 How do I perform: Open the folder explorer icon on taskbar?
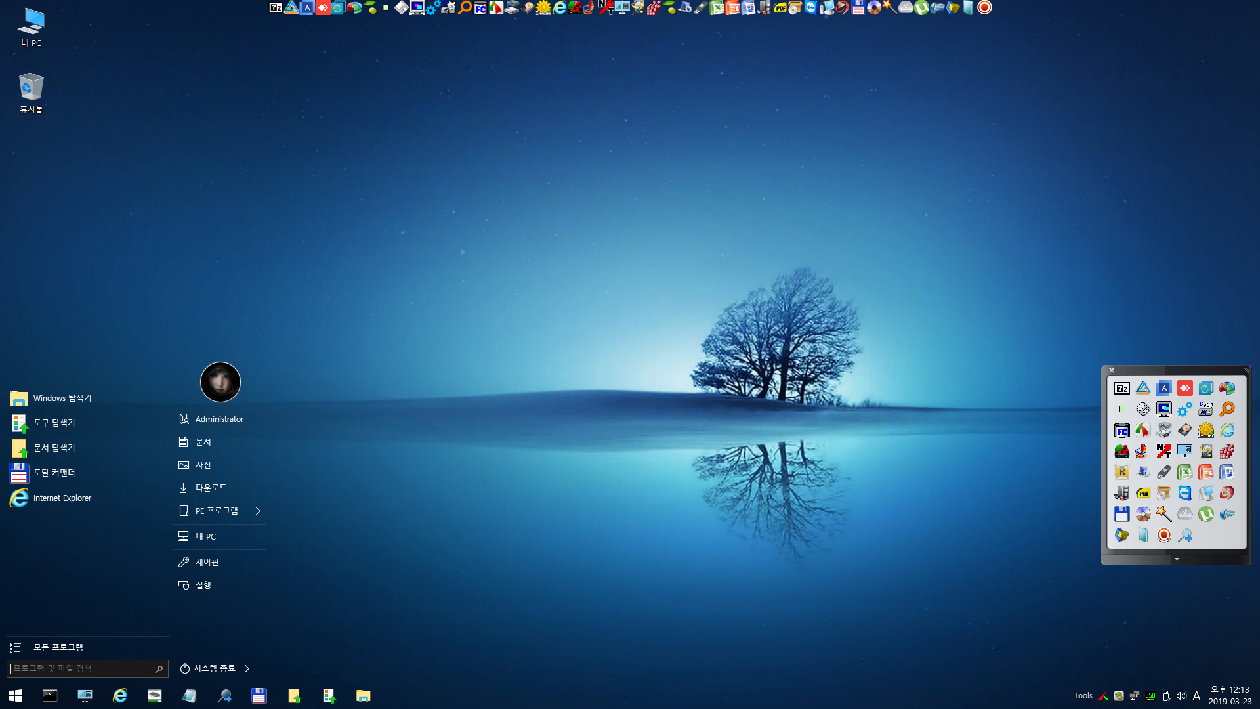click(363, 695)
